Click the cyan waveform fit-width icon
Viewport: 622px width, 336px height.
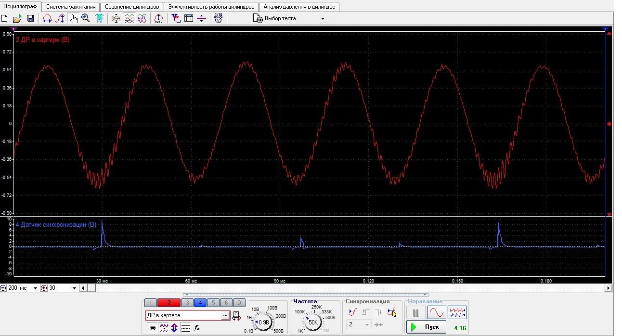tap(99, 18)
